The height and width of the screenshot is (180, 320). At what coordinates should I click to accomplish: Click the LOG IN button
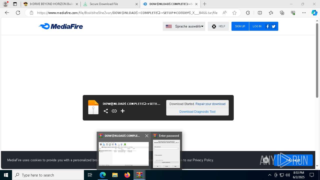257,26
